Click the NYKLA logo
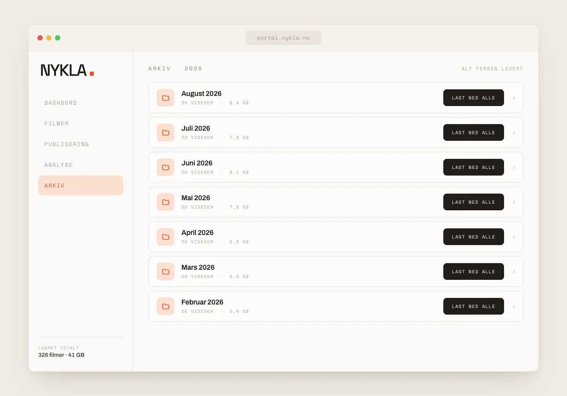The height and width of the screenshot is (396, 567). coord(67,70)
